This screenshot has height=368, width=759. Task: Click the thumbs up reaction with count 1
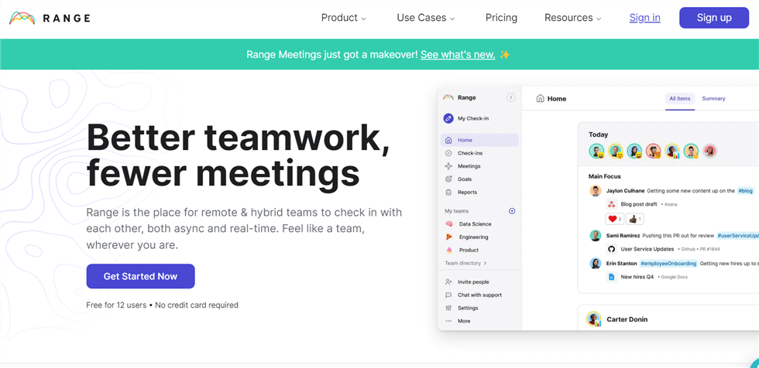coord(634,219)
